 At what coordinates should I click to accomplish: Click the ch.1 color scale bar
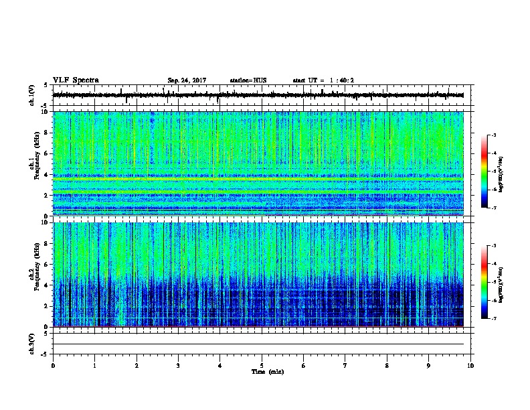pyautogui.click(x=484, y=172)
